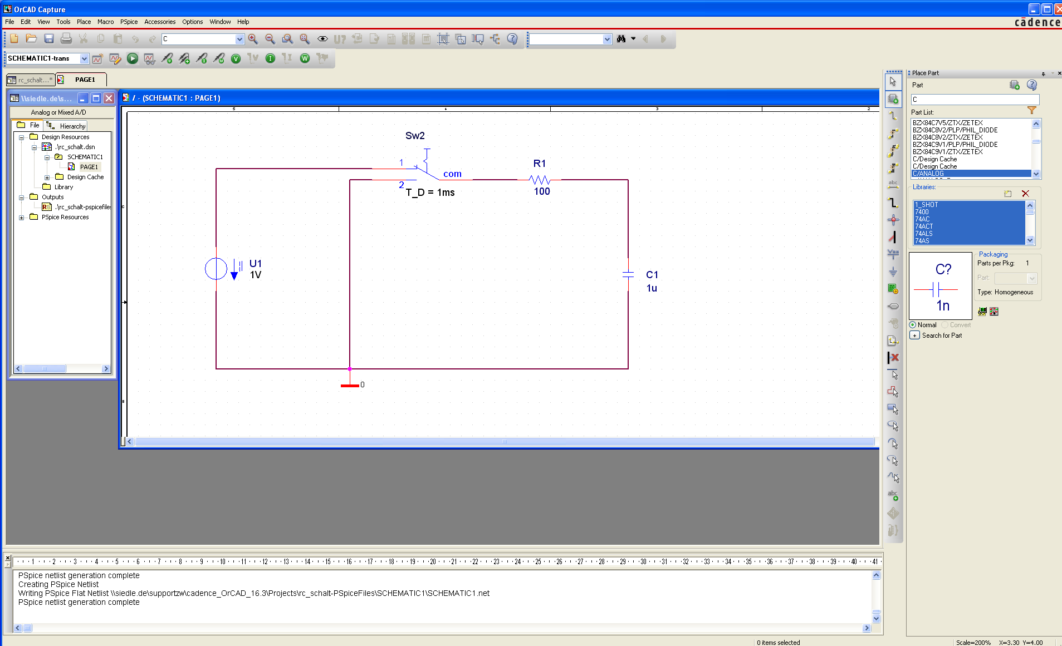Zoom in with the magnifier plus icon
The height and width of the screenshot is (646, 1062).
253,38
